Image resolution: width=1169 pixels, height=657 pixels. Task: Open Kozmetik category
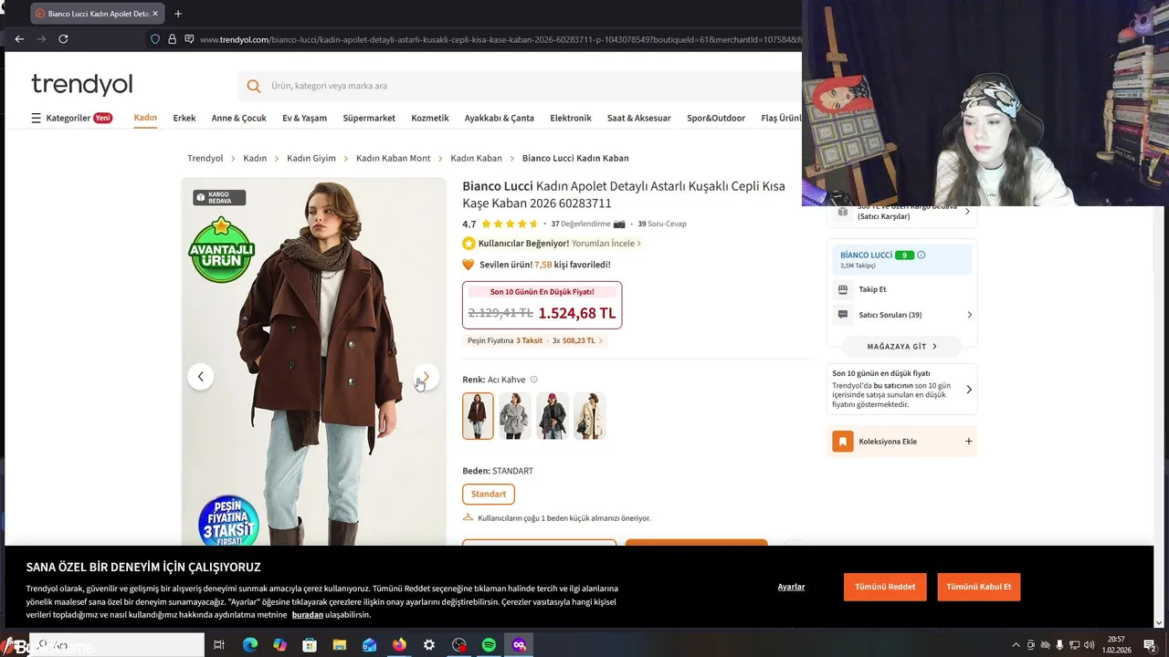tap(430, 118)
